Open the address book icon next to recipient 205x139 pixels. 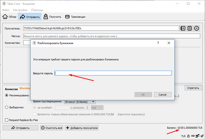click(x=183, y=28)
